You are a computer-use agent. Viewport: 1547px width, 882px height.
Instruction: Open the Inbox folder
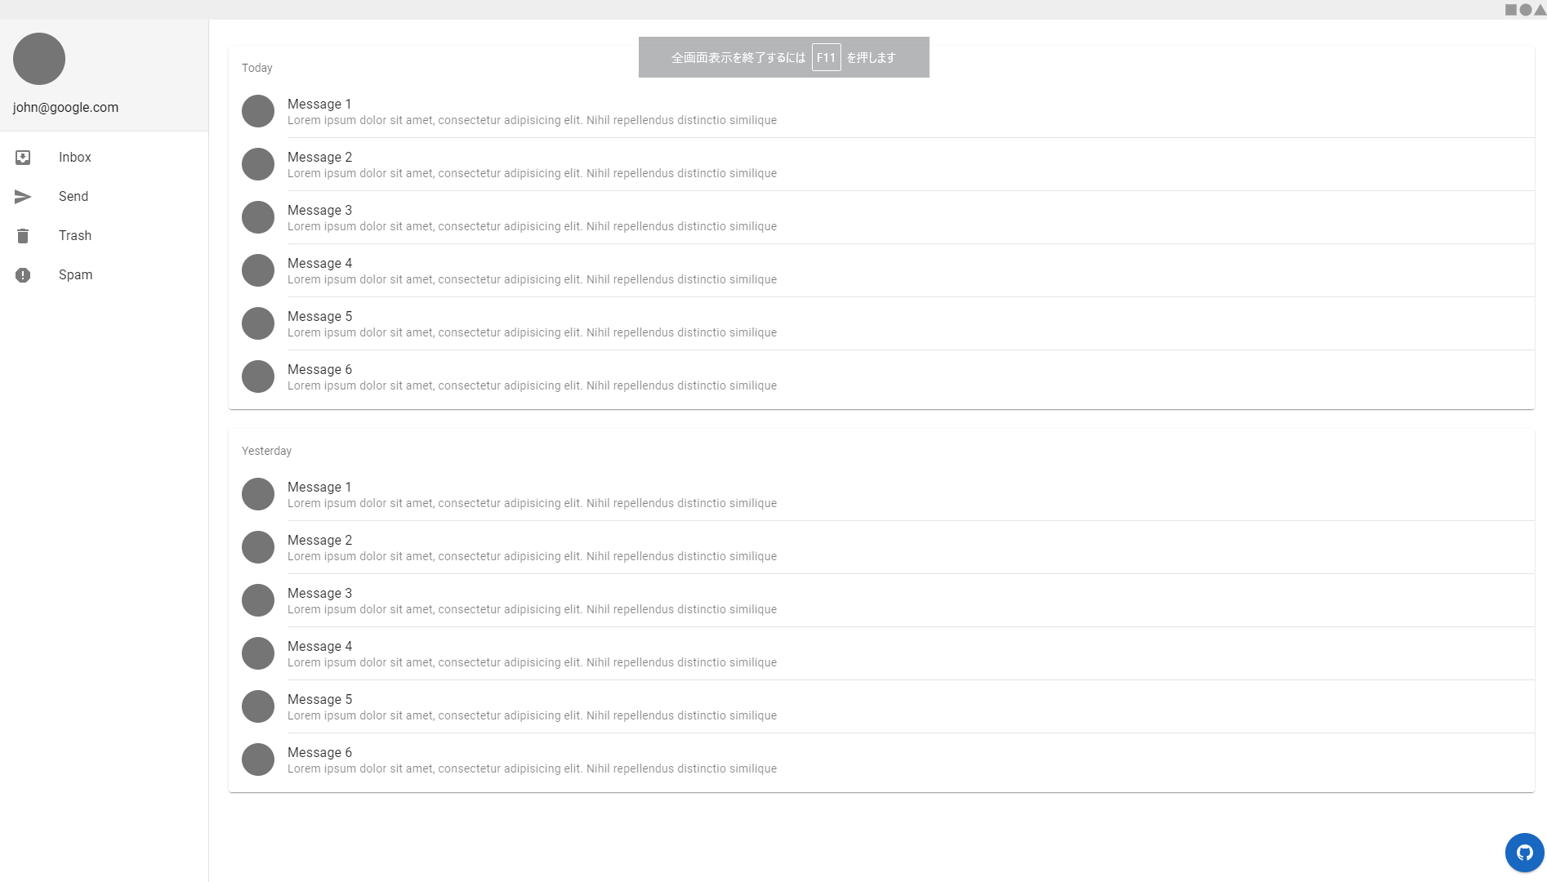pyautogui.click(x=104, y=158)
